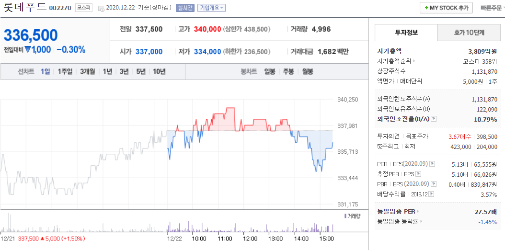Click the 52주최고 value 423,000

pos(461,147)
